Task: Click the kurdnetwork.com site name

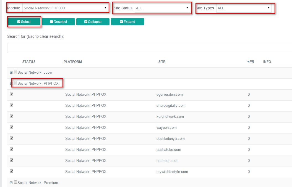Action: pyautogui.click(x=170, y=117)
